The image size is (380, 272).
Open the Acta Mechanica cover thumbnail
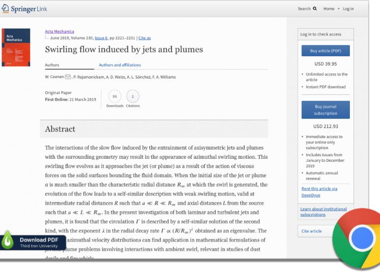pos(16,47)
